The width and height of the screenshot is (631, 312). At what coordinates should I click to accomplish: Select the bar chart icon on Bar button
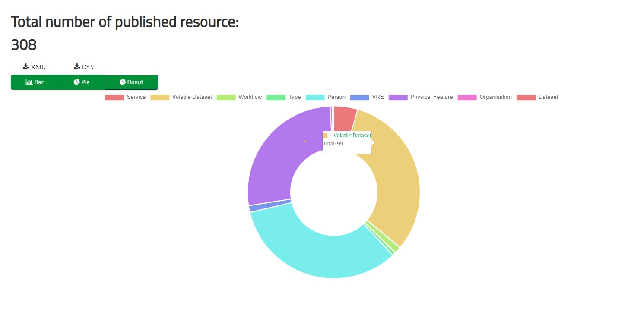[x=29, y=82]
